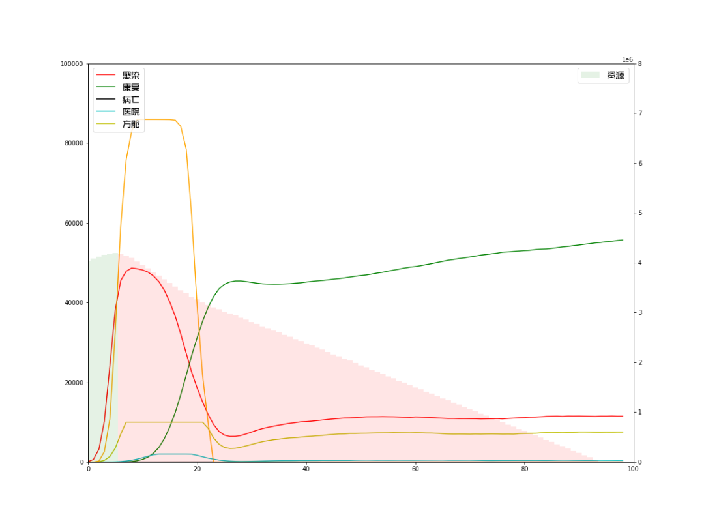Click the green line sample beside 康复

point(106,87)
